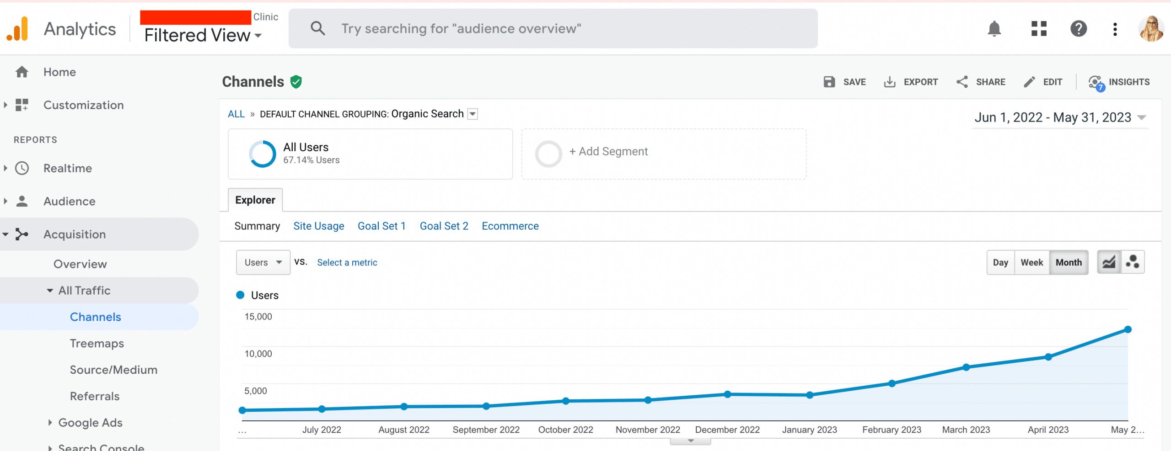1171x451 pixels.
Task: Click the Realtime clock icon
Action: click(x=21, y=168)
